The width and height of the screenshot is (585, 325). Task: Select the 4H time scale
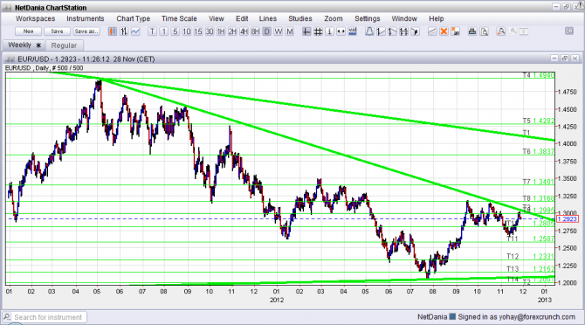pyautogui.click(x=244, y=31)
